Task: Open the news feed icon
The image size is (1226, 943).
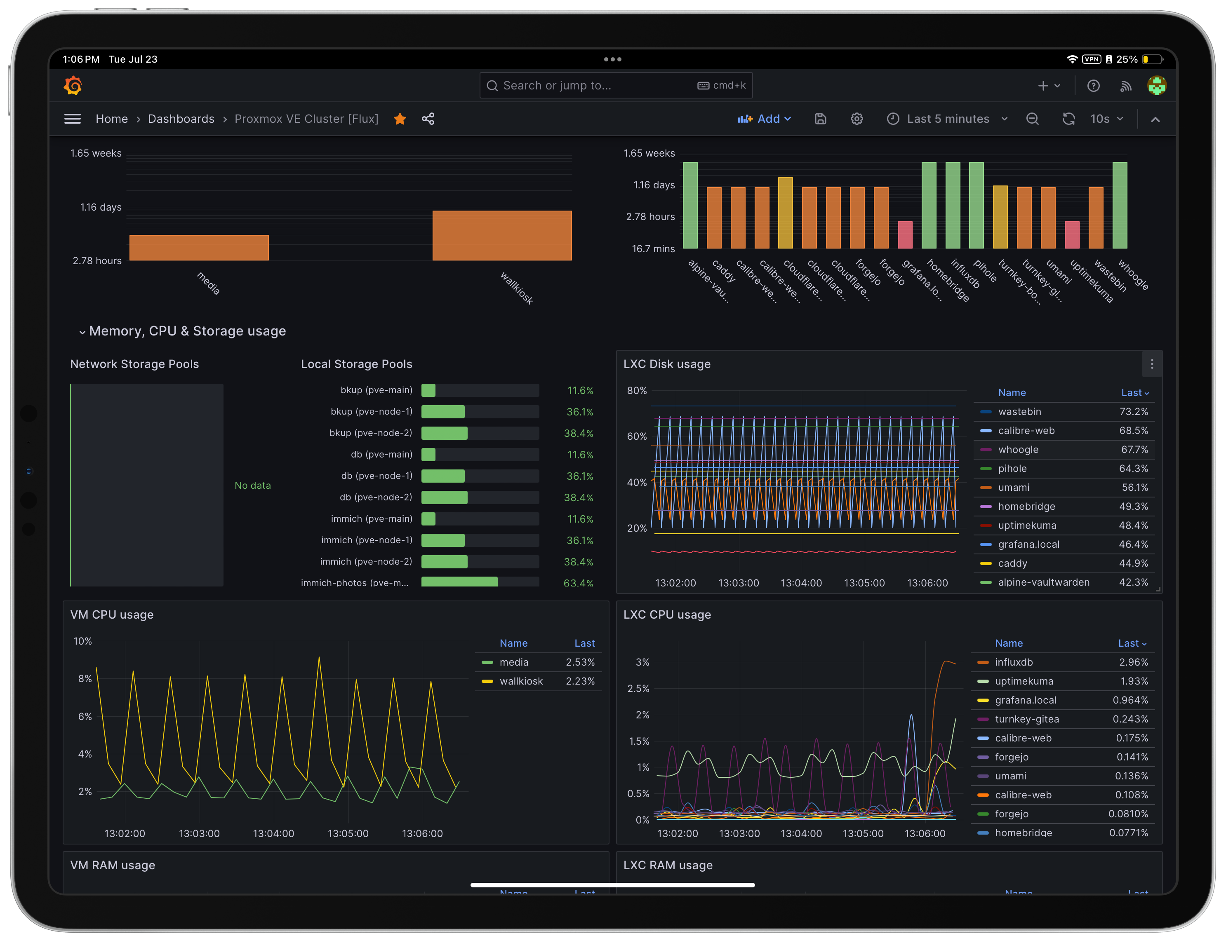Action: pyautogui.click(x=1125, y=86)
